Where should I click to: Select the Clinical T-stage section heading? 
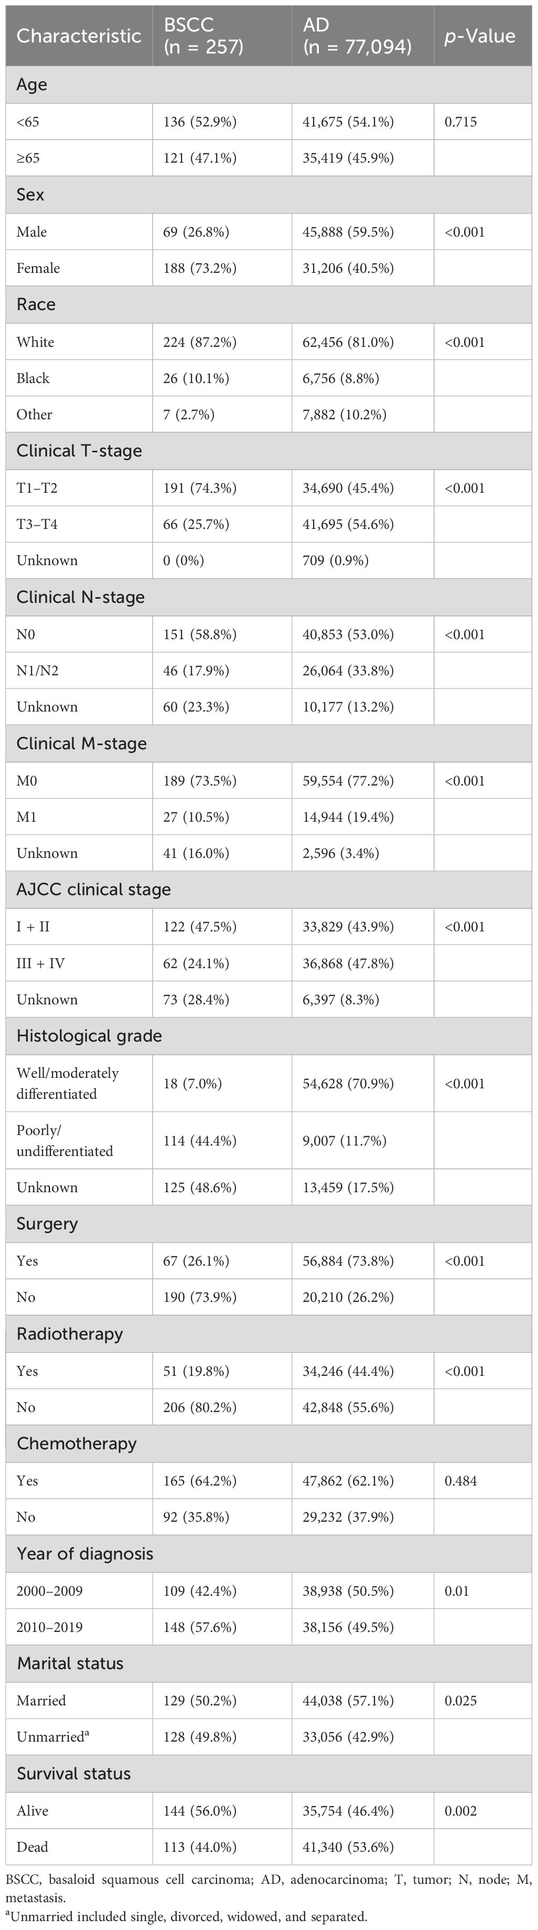coord(79,451)
